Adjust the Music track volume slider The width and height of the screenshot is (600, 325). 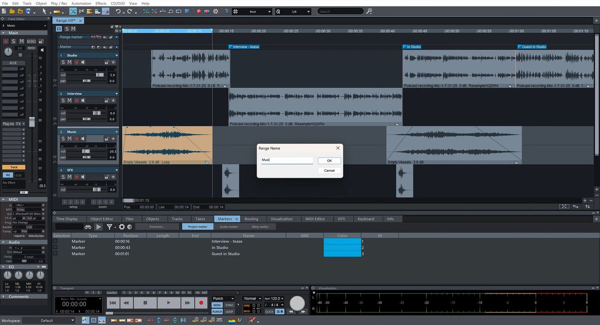[x=86, y=151]
